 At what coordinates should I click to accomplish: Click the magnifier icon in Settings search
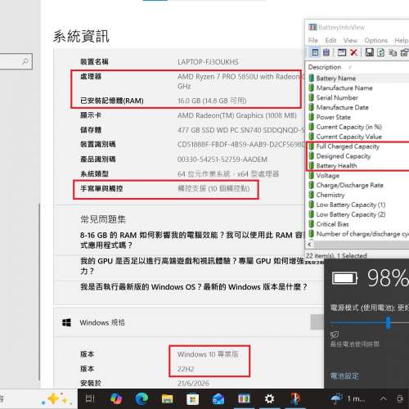pos(25,61)
